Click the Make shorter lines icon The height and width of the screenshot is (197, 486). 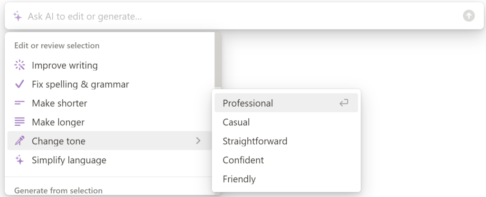click(x=19, y=103)
